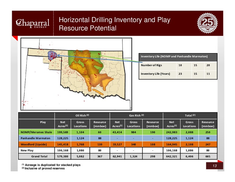
Task: Click the Woodford gas resource cell 108
Action: click(x=153, y=144)
